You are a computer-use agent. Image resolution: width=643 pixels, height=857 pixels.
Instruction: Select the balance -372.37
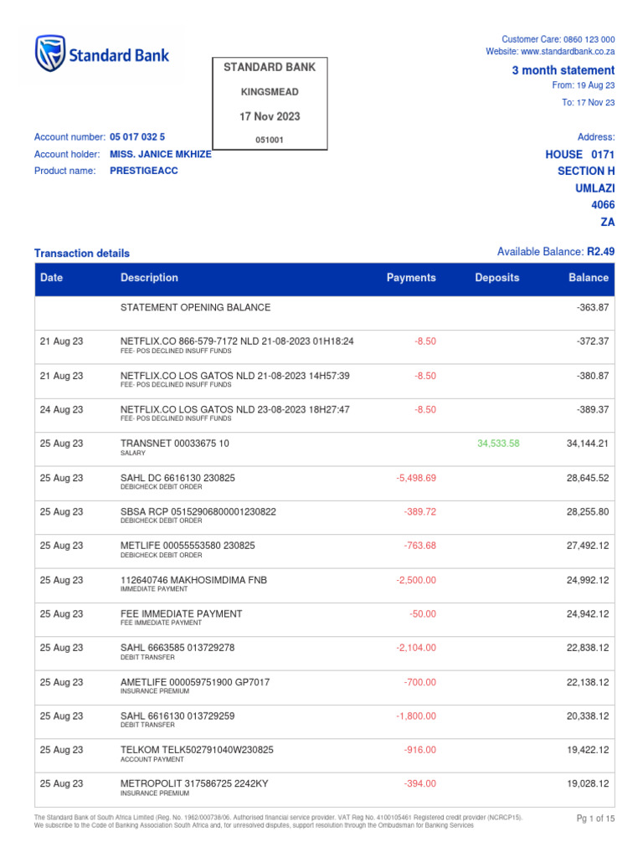tap(593, 341)
